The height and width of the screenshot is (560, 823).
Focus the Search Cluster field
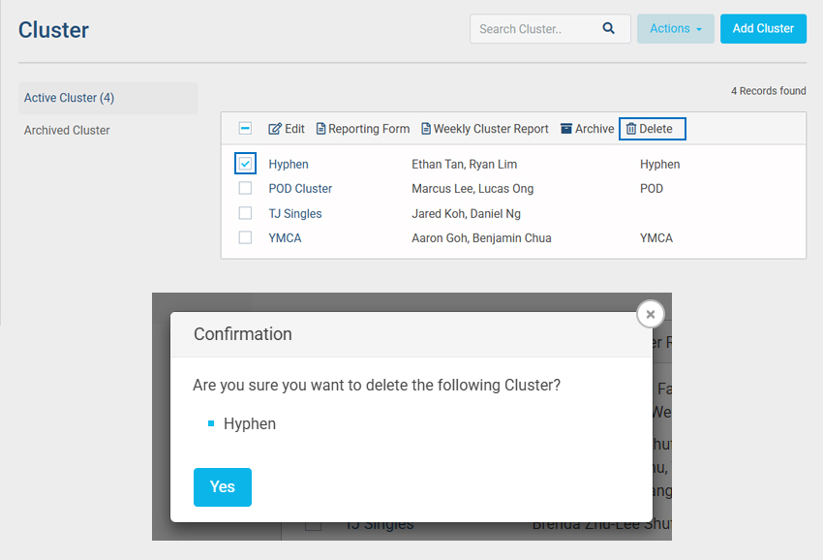533,29
